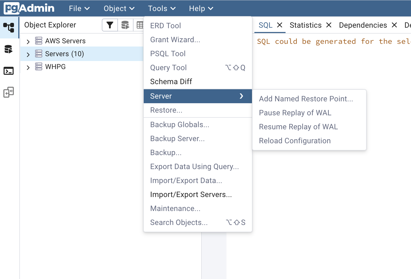
Task: Select Reload Configuration from Server submenu
Action: click(x=294, y=141)
